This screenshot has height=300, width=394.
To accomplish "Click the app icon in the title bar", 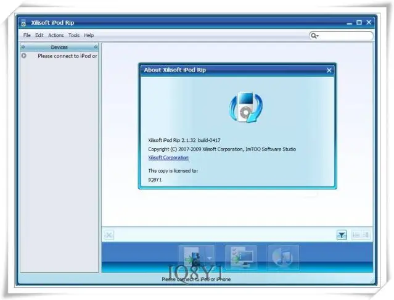I will [x=23, y=23].
